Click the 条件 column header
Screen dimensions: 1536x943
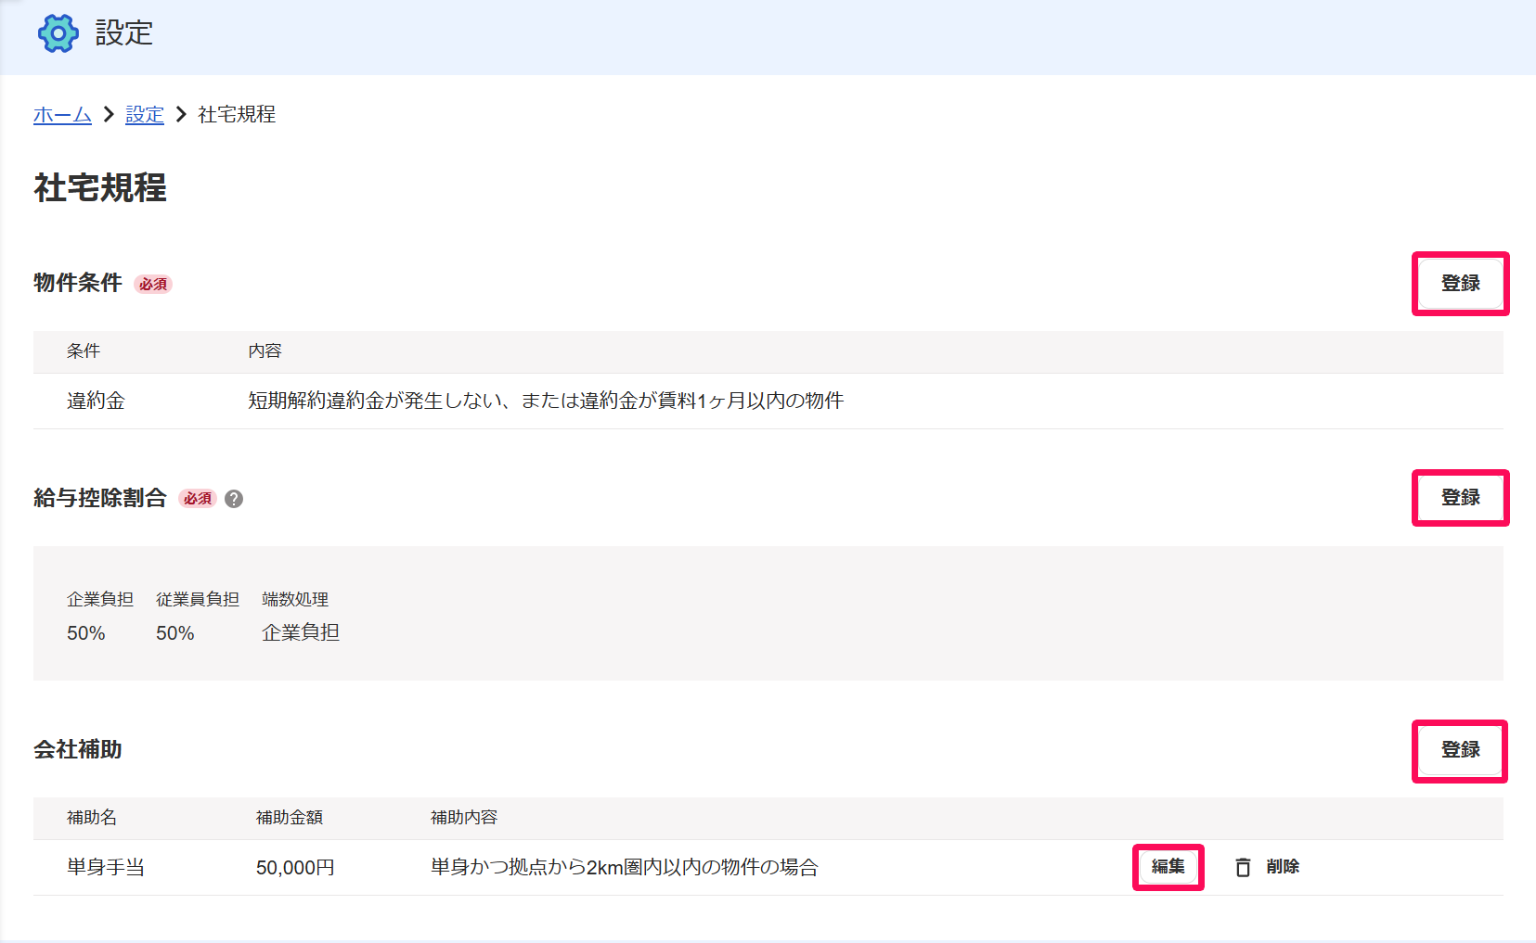(84, 351)
